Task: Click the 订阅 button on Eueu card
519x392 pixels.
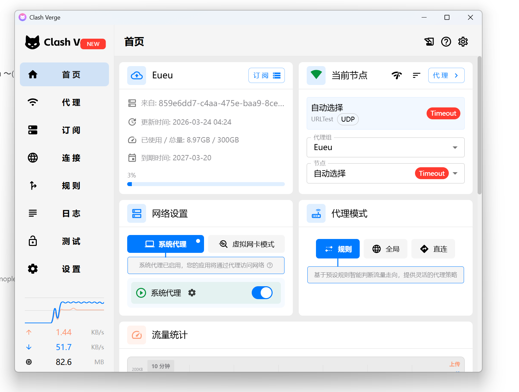Action: coord(266,76)
